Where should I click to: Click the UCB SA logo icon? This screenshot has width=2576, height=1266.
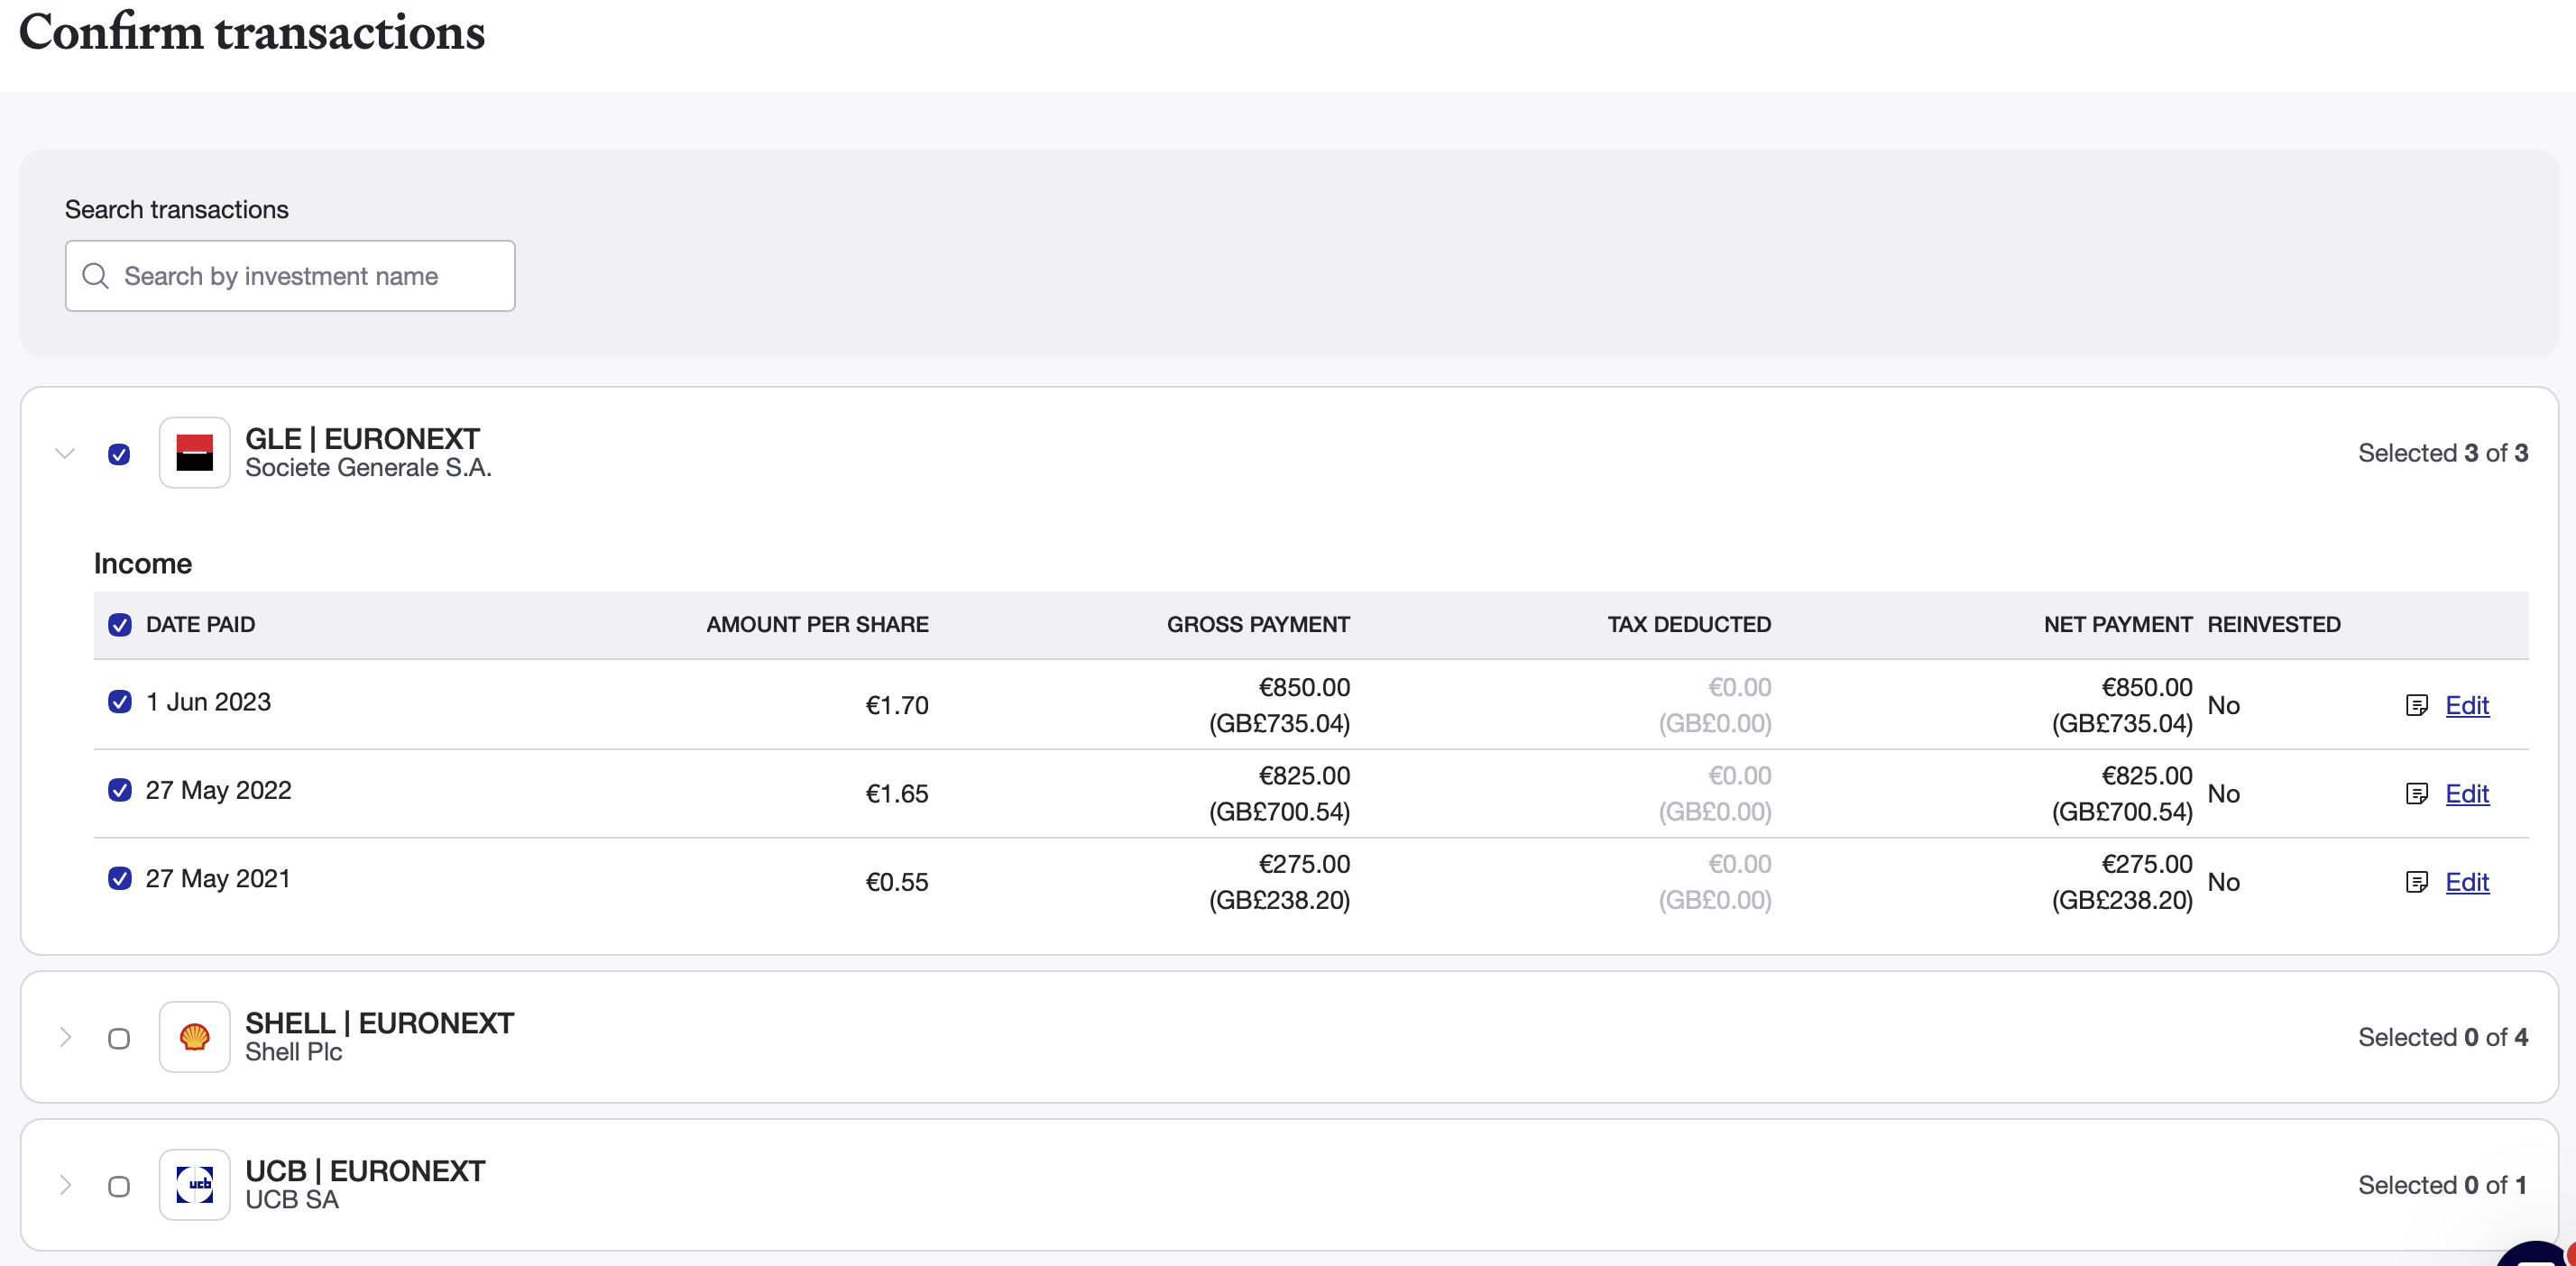(194, 1185)
